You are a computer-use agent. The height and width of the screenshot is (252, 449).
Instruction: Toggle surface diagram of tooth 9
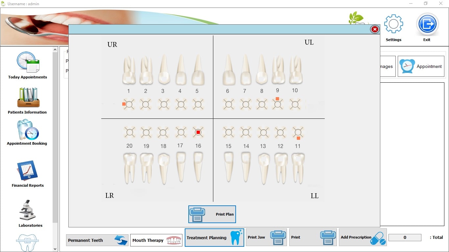(x=278, y=104)
